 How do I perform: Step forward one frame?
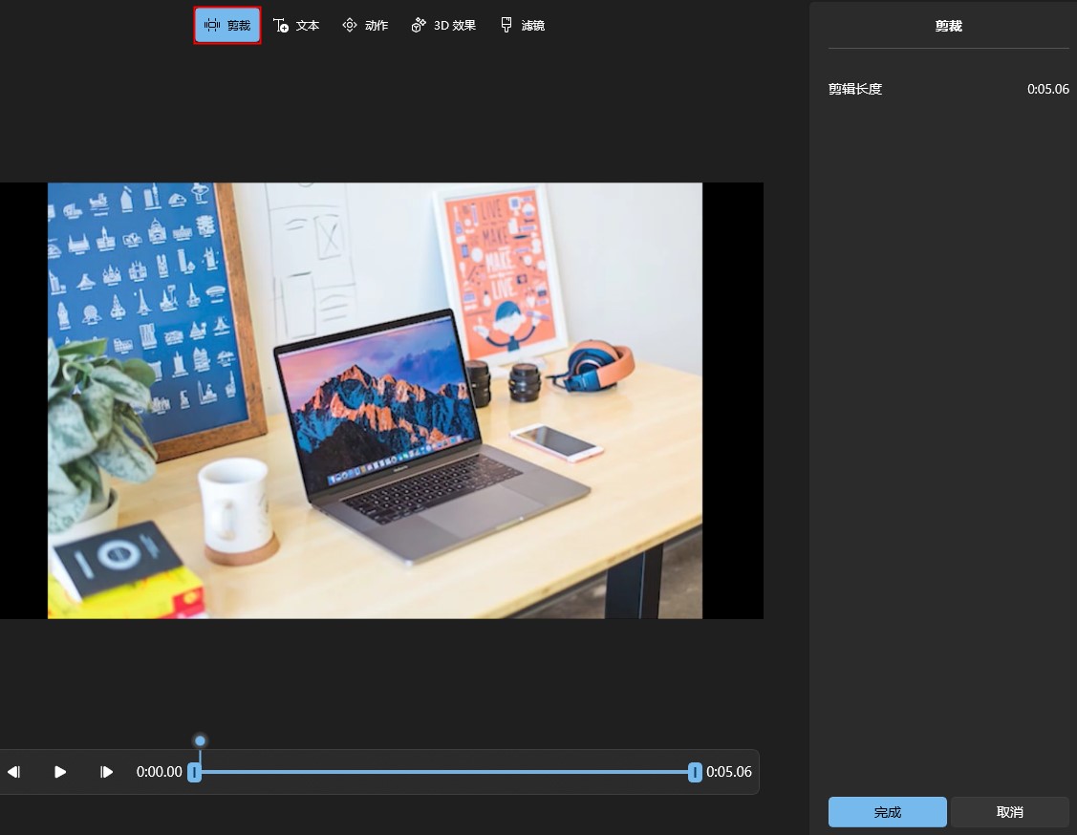(107, 772)
